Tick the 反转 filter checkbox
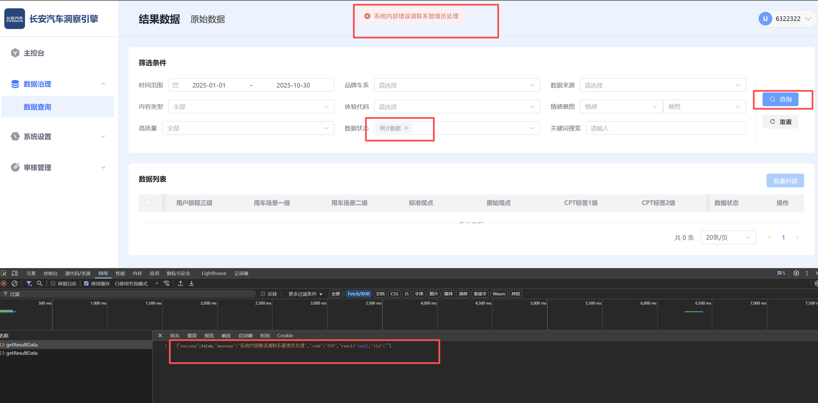This screenshot has width=818, height=403. tap(263, 294)
